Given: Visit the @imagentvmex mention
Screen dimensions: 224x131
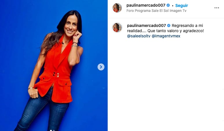Looking at the screenshot, I should click(166, 36).
